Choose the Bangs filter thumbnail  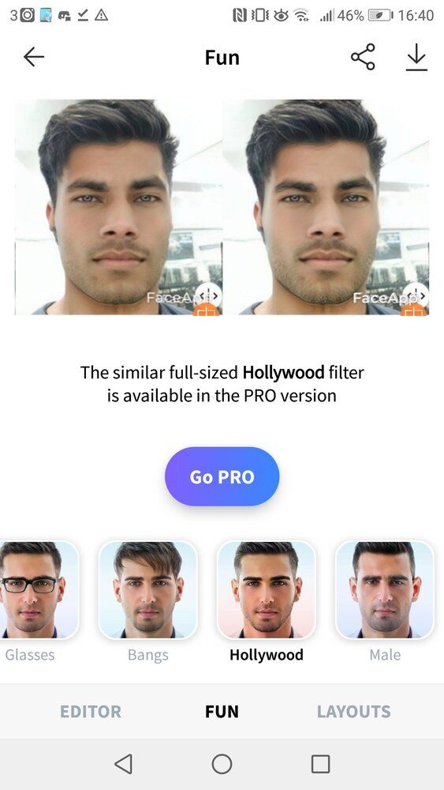coord(147,589)
